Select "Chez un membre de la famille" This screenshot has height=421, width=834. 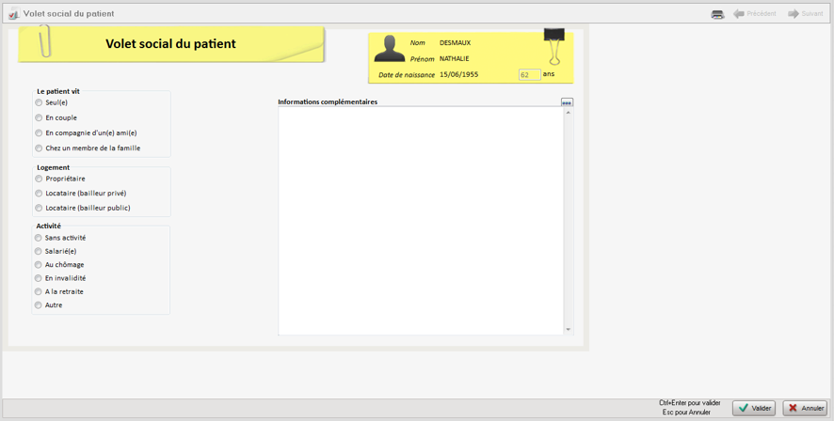pos(39,148)
